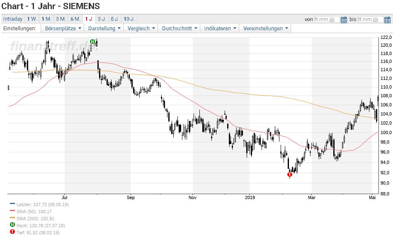Click the green H high marker on chart

92,41
